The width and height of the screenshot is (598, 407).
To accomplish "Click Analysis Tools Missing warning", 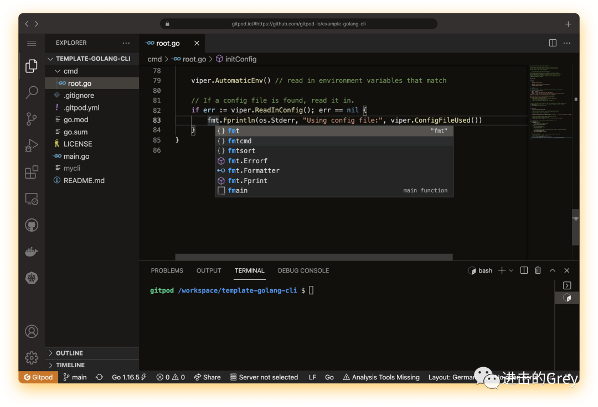I will tap(382, 377).
